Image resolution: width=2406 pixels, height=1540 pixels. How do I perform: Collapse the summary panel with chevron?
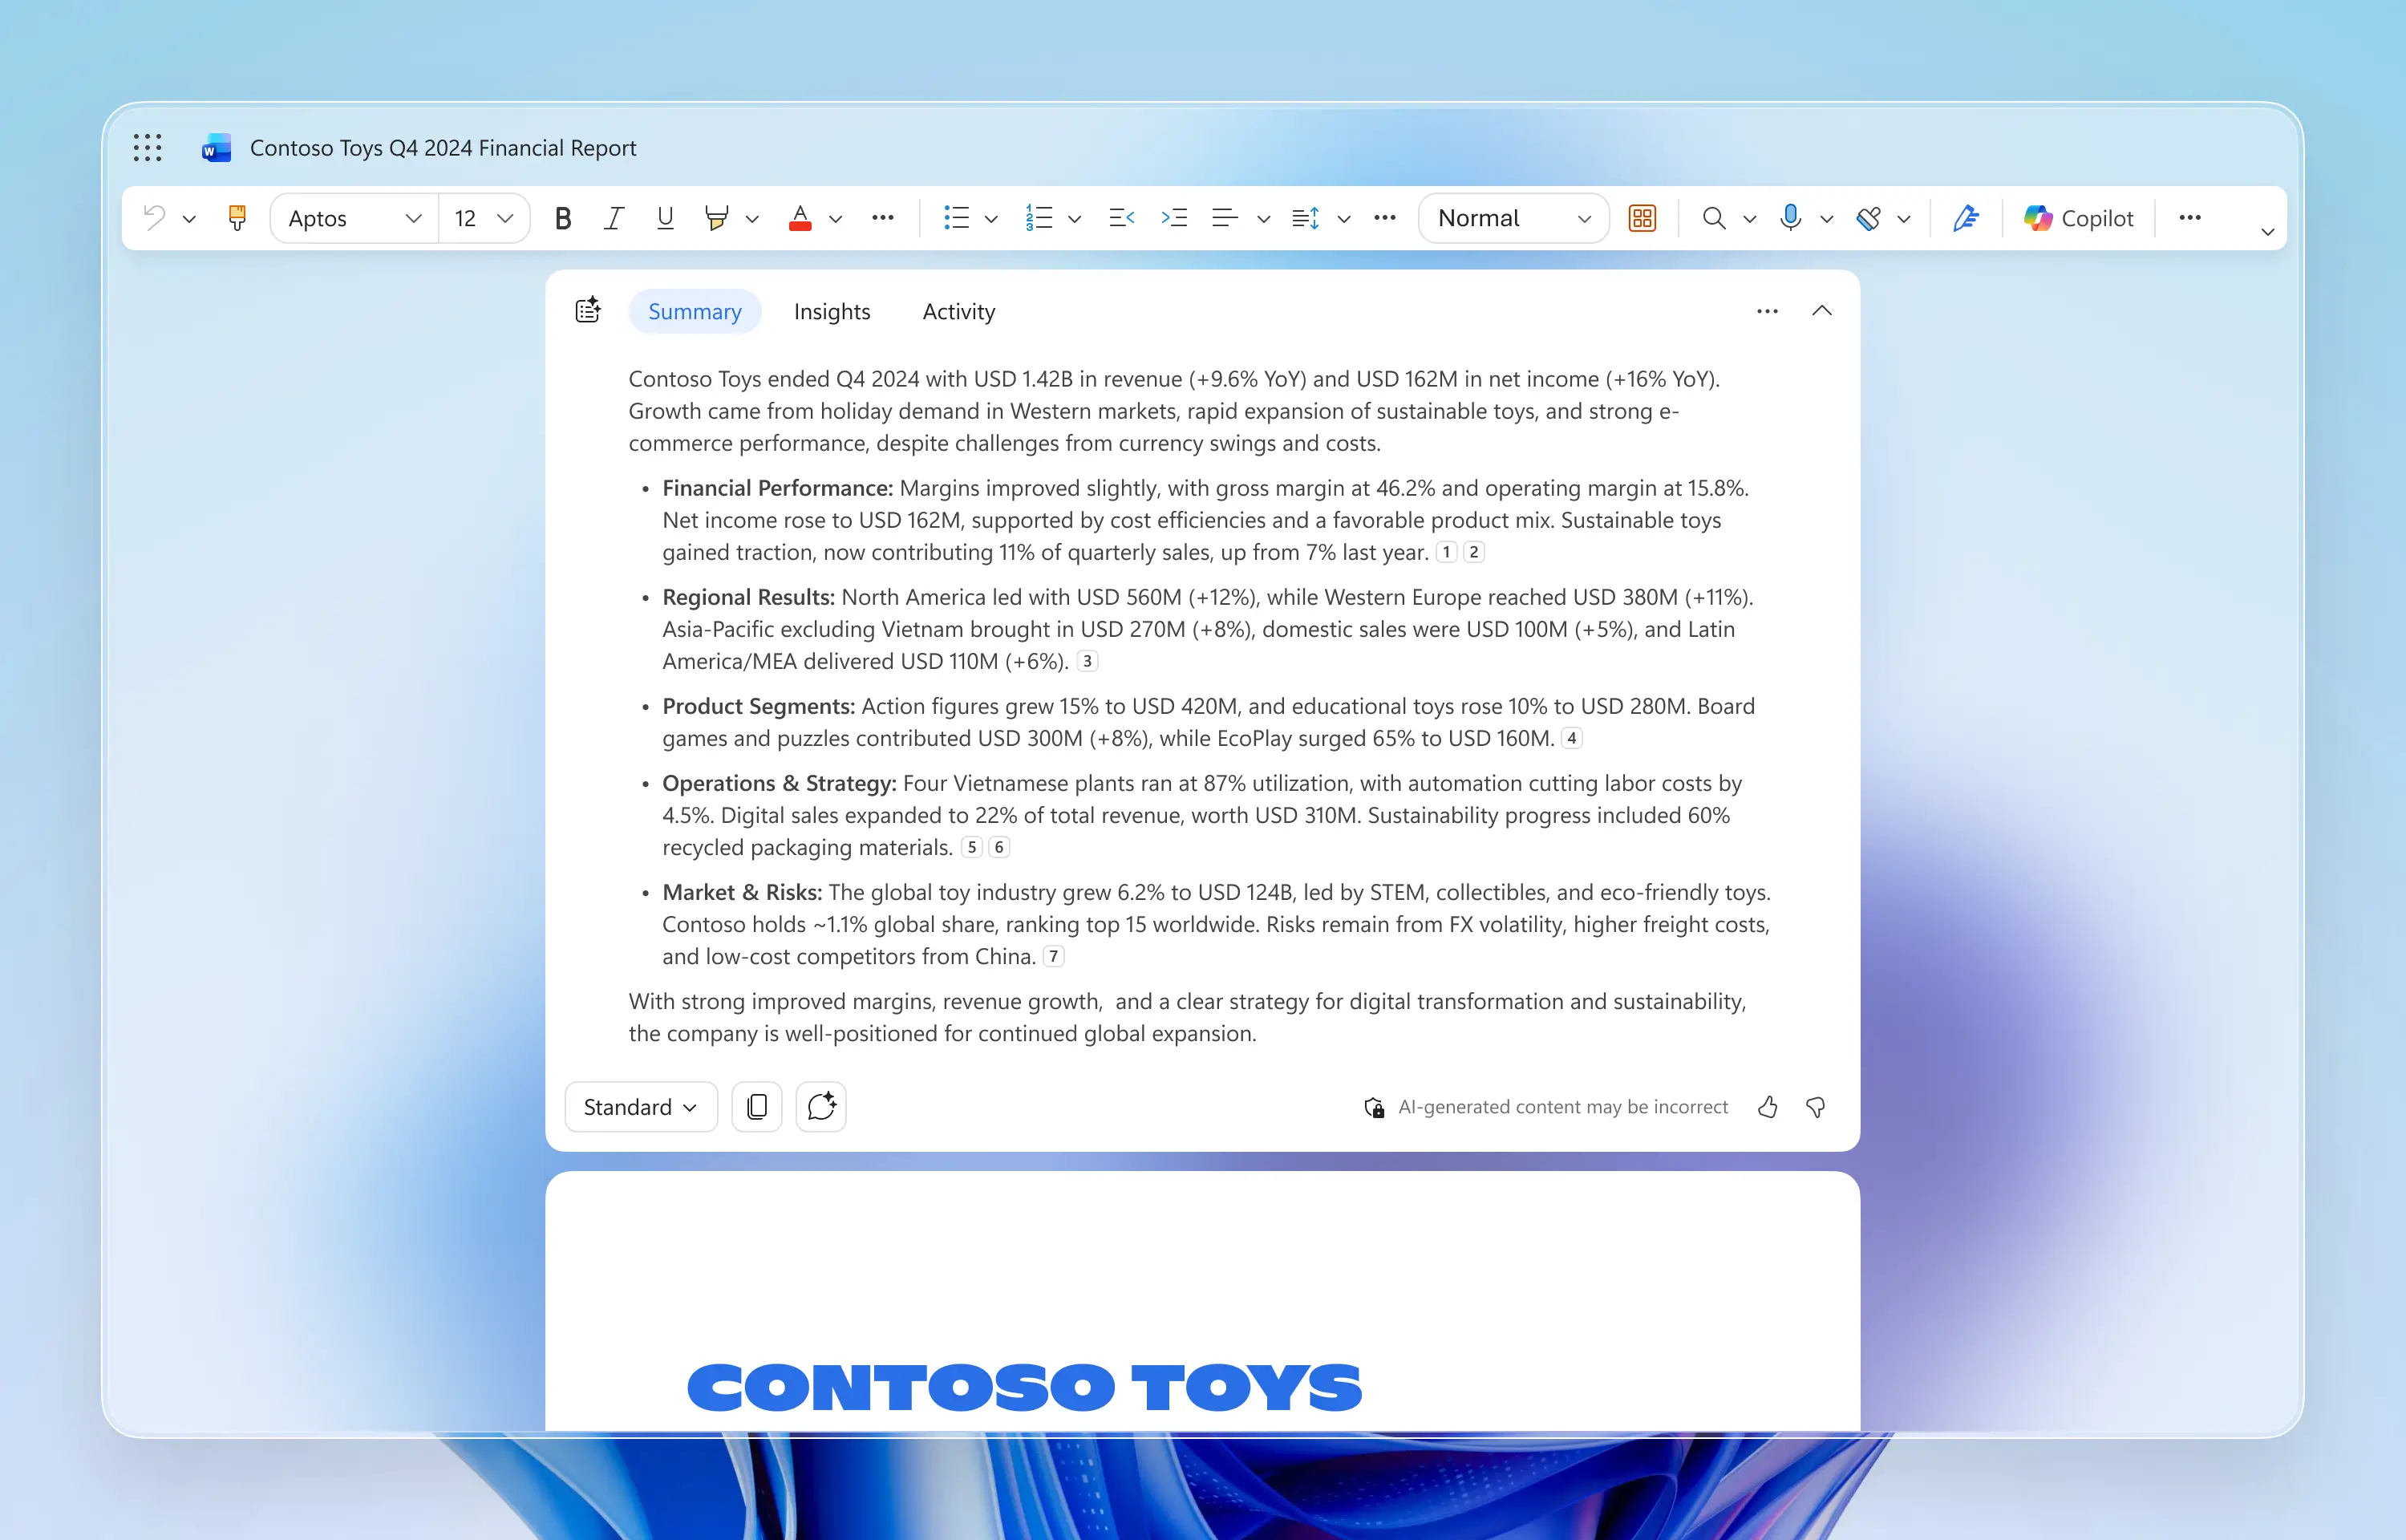pos(1821,311)
